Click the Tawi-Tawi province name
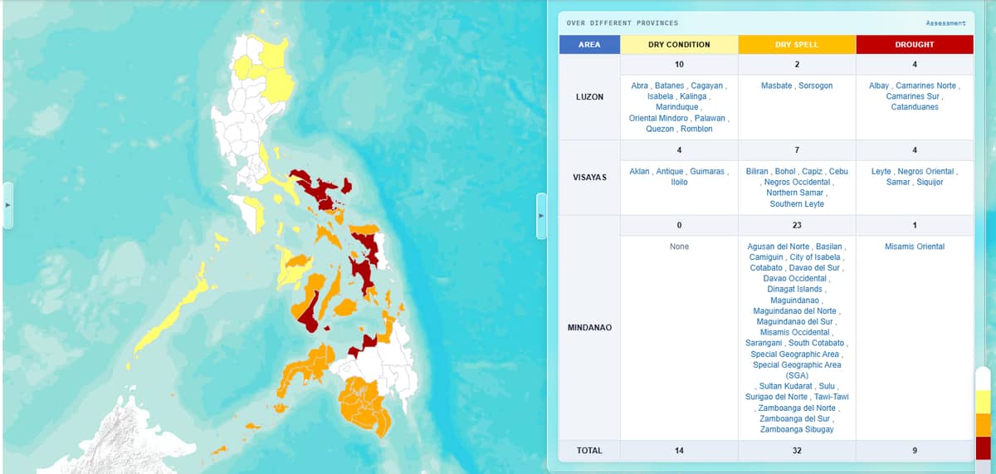 (831, 397)
